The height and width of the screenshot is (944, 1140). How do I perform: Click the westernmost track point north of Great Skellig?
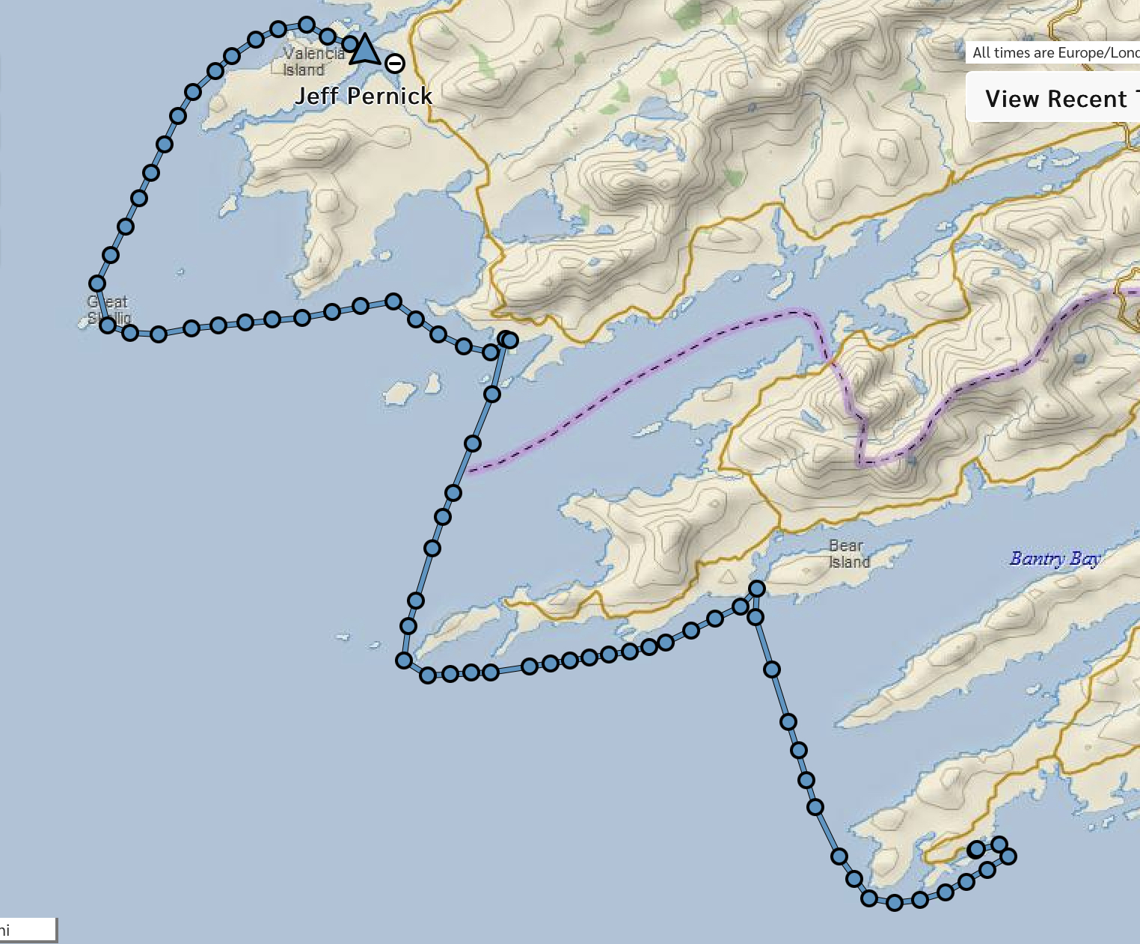click(x=97, y=283)
